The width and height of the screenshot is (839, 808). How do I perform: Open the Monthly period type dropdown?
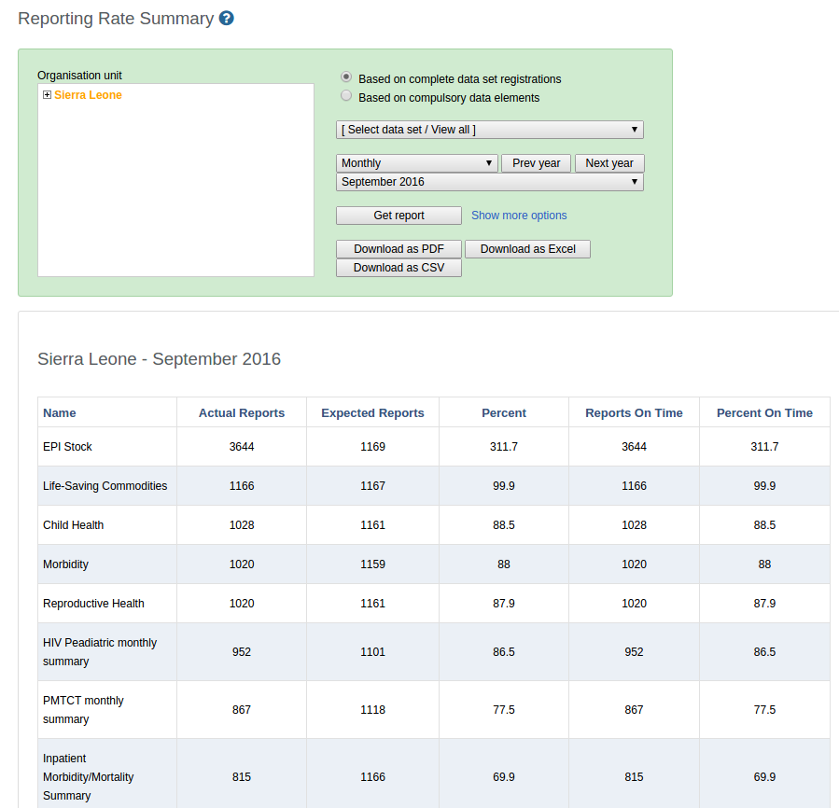click(x=416, y=163)
